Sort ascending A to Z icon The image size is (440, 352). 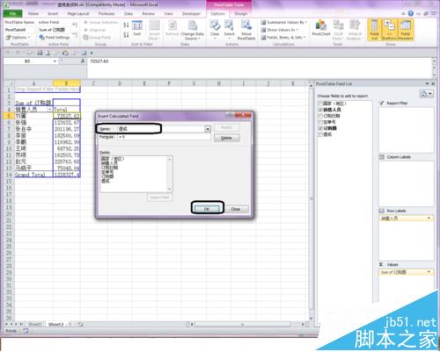pyautogui.click(x=126, y=25)
